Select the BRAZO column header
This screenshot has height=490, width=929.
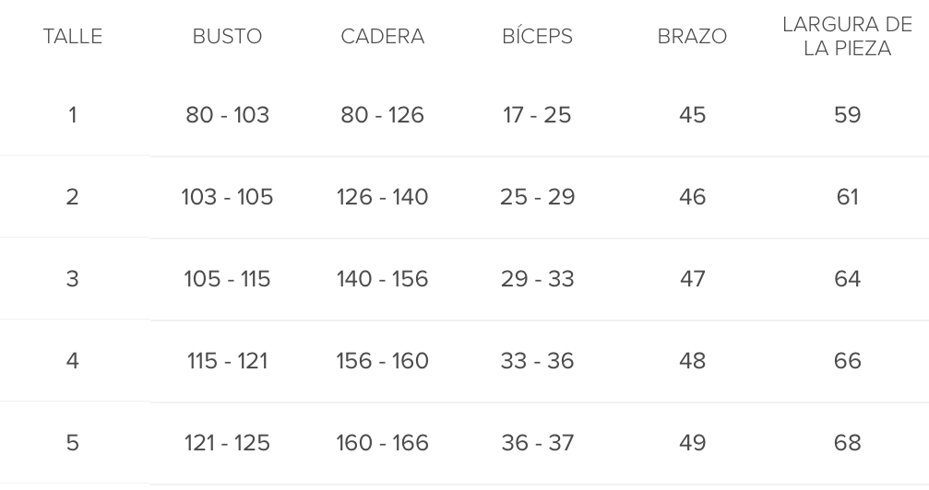point(692,37)
